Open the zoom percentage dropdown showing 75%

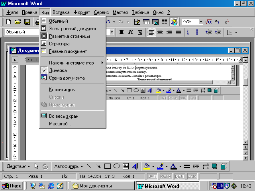201,21
